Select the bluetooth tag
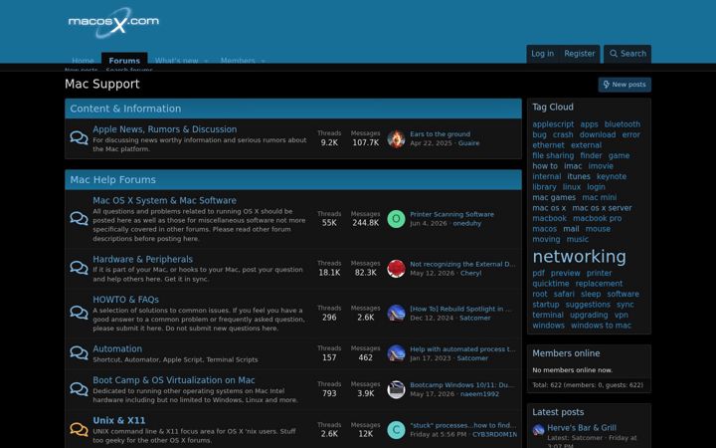This screenshot has width=716, height=448. pos(622,124)
